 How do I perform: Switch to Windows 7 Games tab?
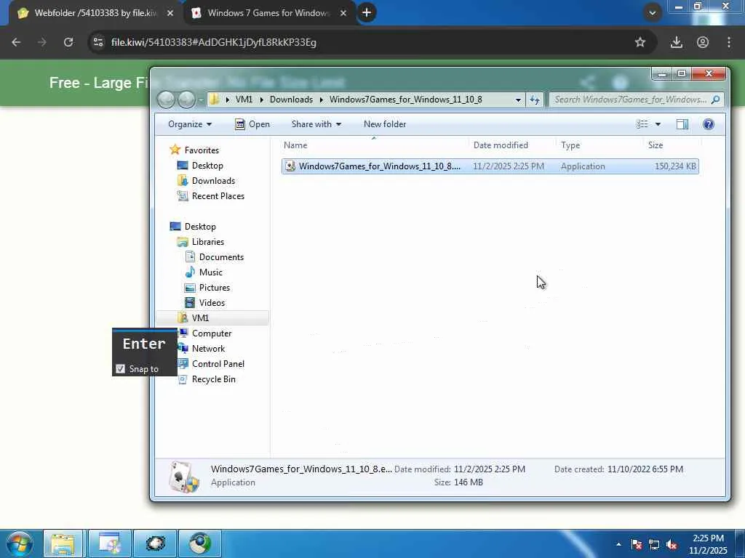pos(268,13)
